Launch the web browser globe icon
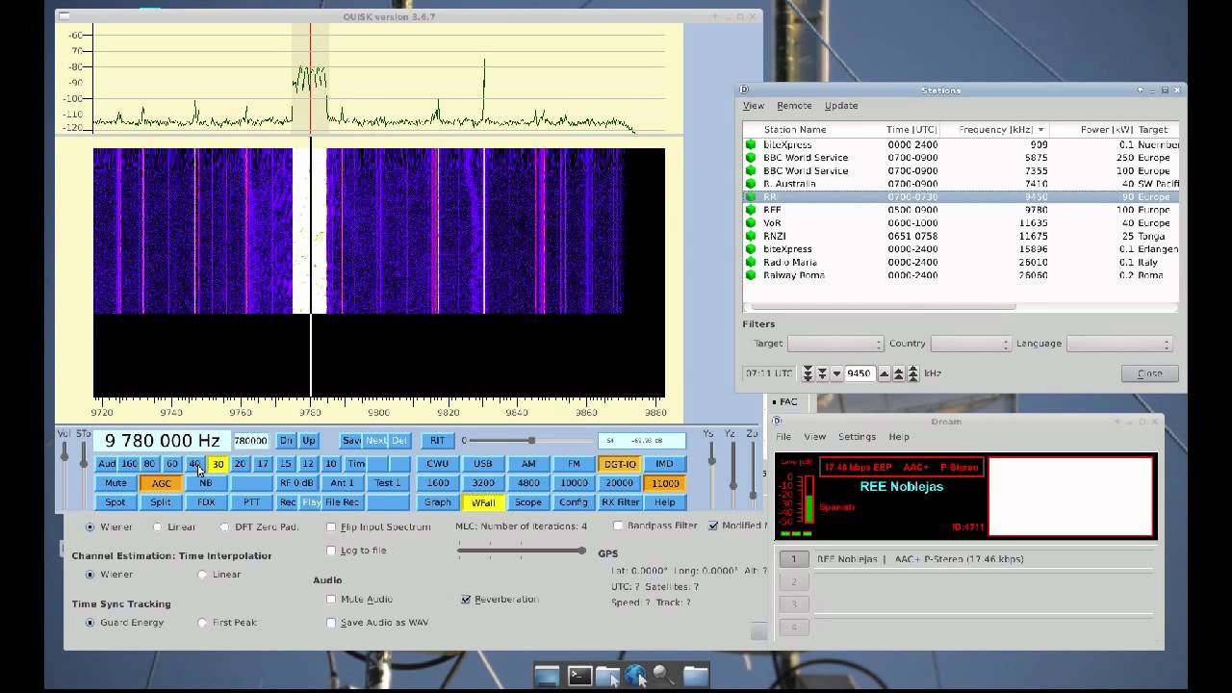The image size is (1232, 693). (x=635, y=676)
